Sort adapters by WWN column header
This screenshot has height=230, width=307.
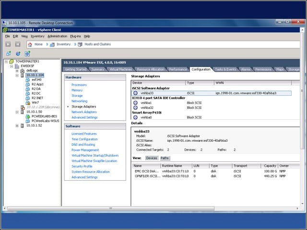coord(253,83)
